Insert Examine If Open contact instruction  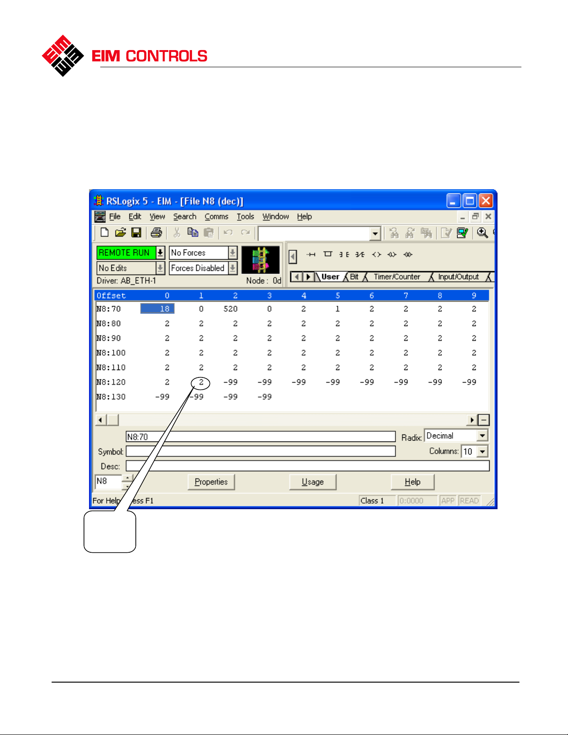pos(360,254)
